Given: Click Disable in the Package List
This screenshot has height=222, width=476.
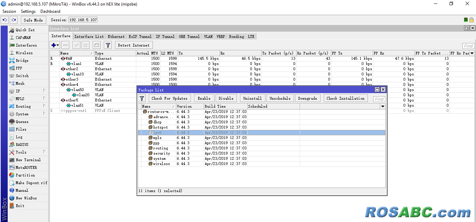Looking at the screenshot, I should tap(226, 98).
